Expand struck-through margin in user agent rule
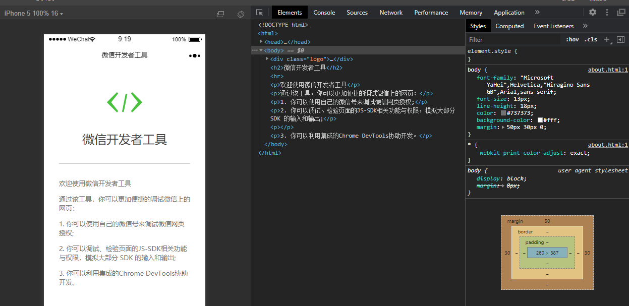This screenshot has width=629, height=306. 502,186
